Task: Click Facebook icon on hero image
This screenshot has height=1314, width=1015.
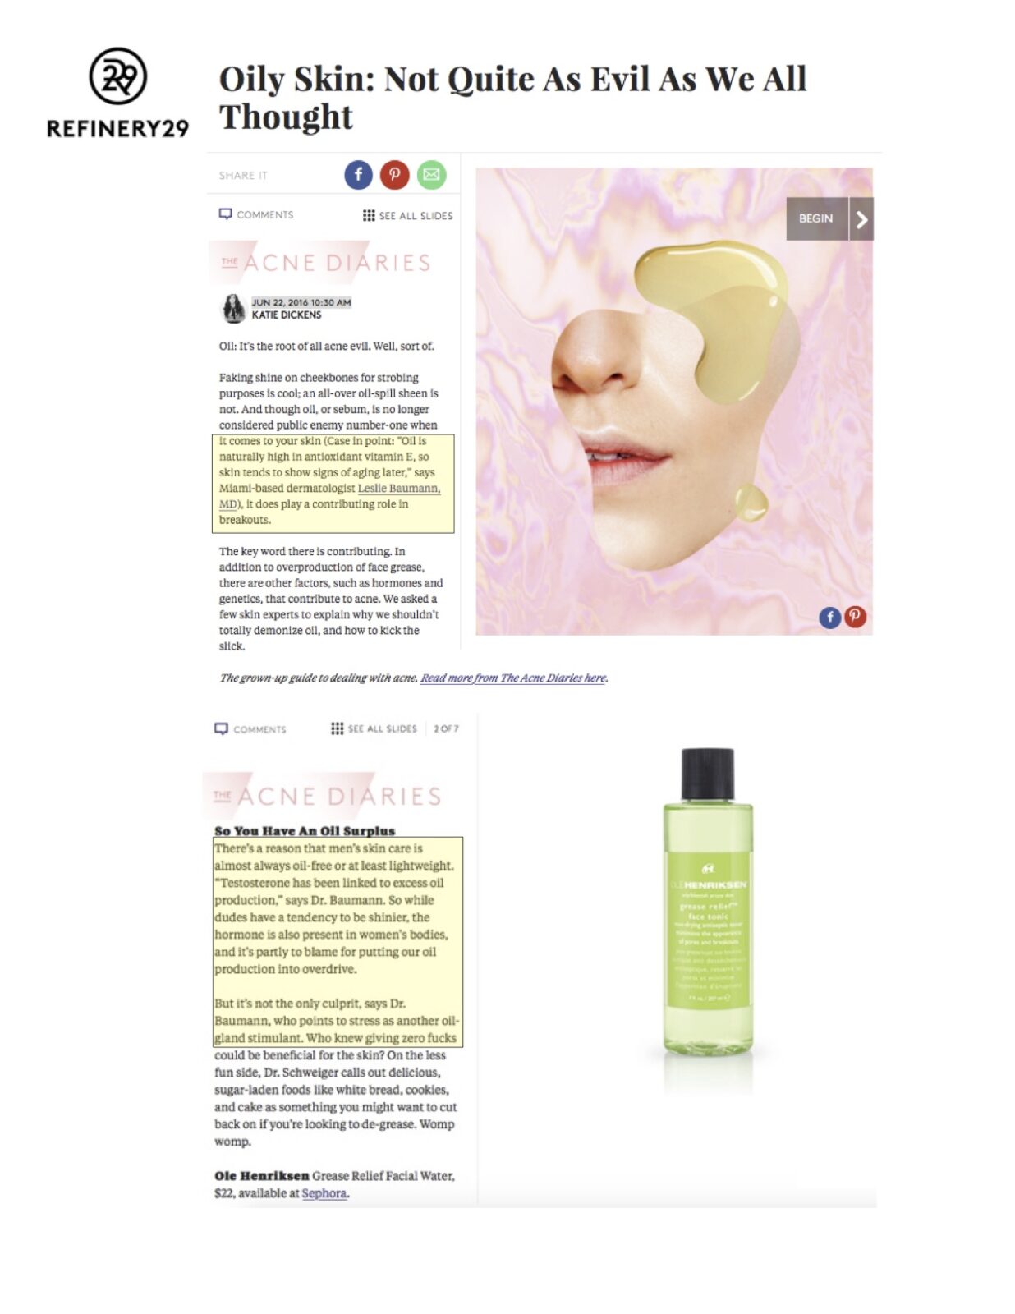Action: (x=829, y=617)
